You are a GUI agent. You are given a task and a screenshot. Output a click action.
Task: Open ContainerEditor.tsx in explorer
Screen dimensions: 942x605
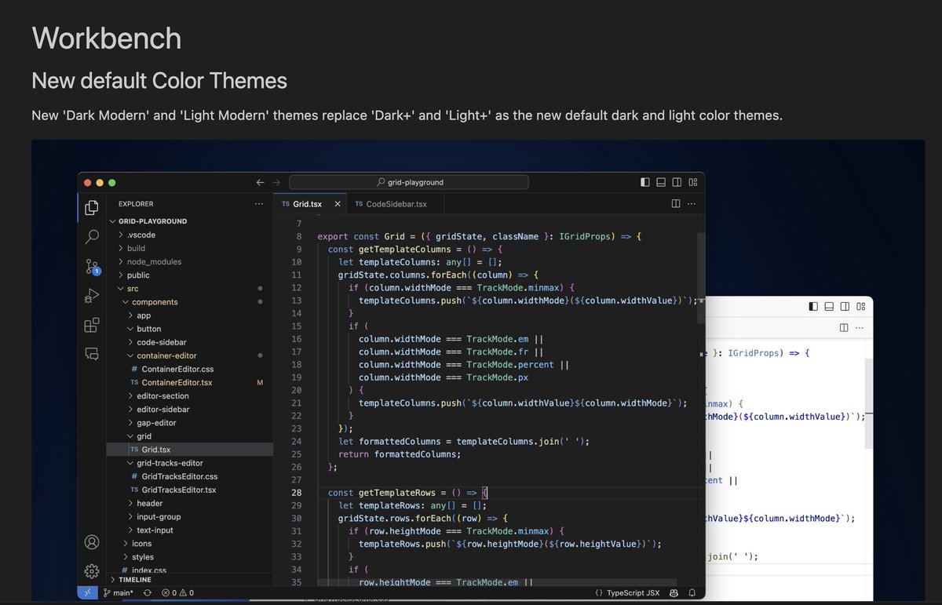pyautogui.click(x=189, y=382)
